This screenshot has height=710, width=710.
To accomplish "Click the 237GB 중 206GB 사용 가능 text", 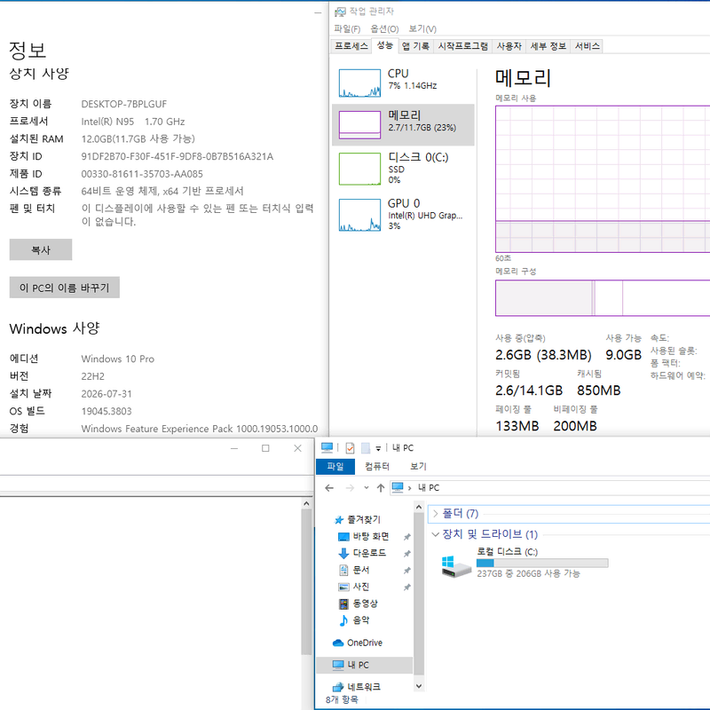I will click(x=528, y=573).
